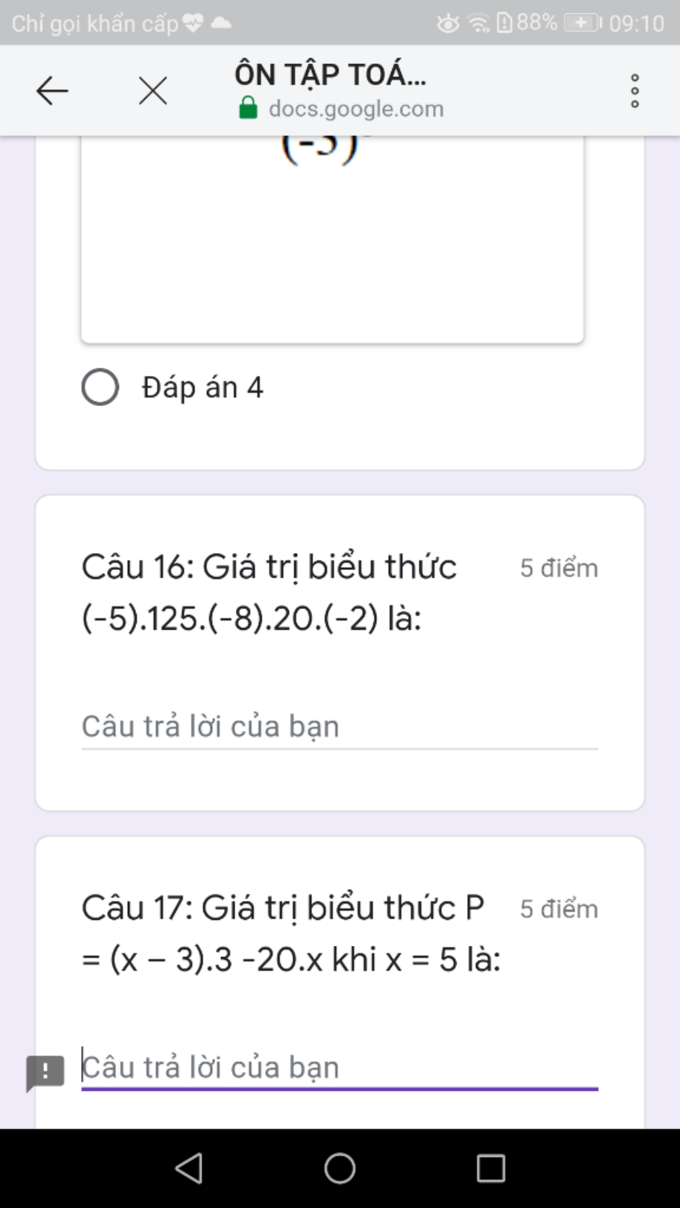Tap the Android home circle button
680x1208 pixels.
[339, 1168]
